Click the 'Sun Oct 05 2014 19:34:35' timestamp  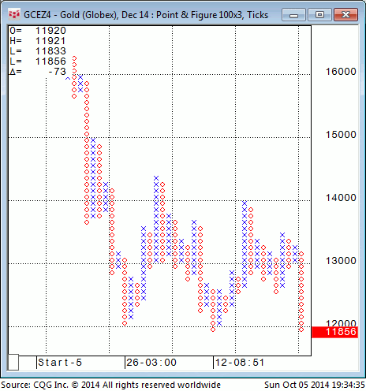[315, 385]
